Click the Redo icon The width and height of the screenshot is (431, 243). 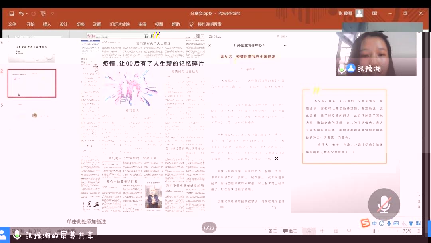(x=33, y=14)
